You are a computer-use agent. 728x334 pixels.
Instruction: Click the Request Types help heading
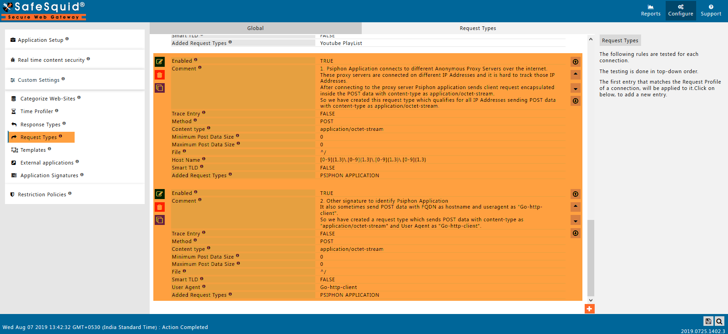[620, 40]
